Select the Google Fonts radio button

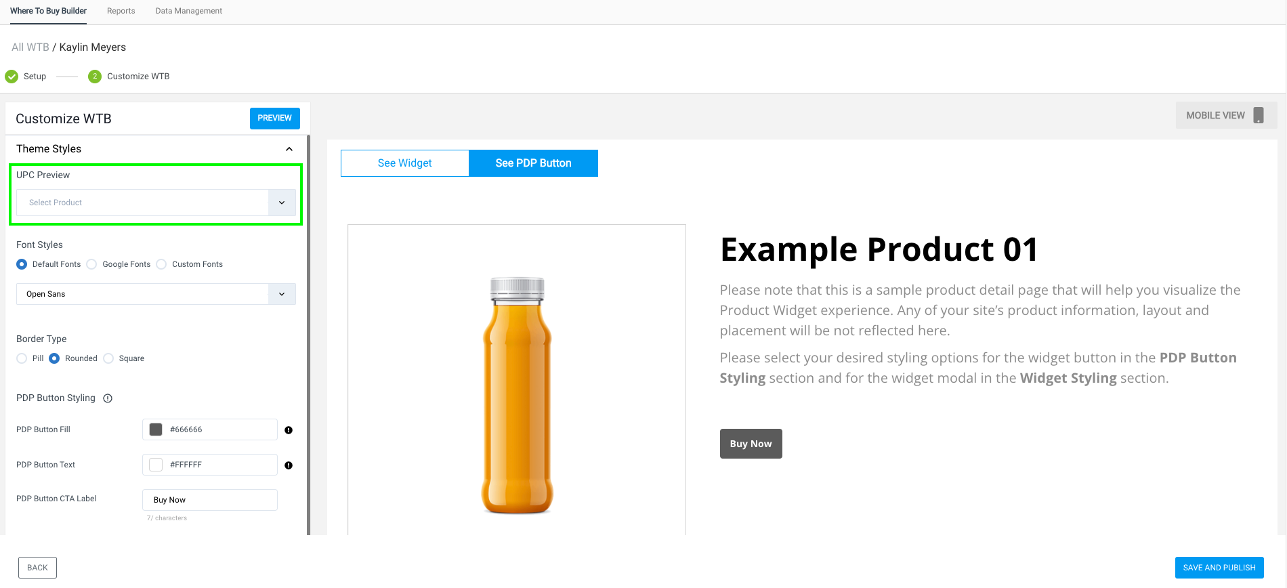(91, 264)
